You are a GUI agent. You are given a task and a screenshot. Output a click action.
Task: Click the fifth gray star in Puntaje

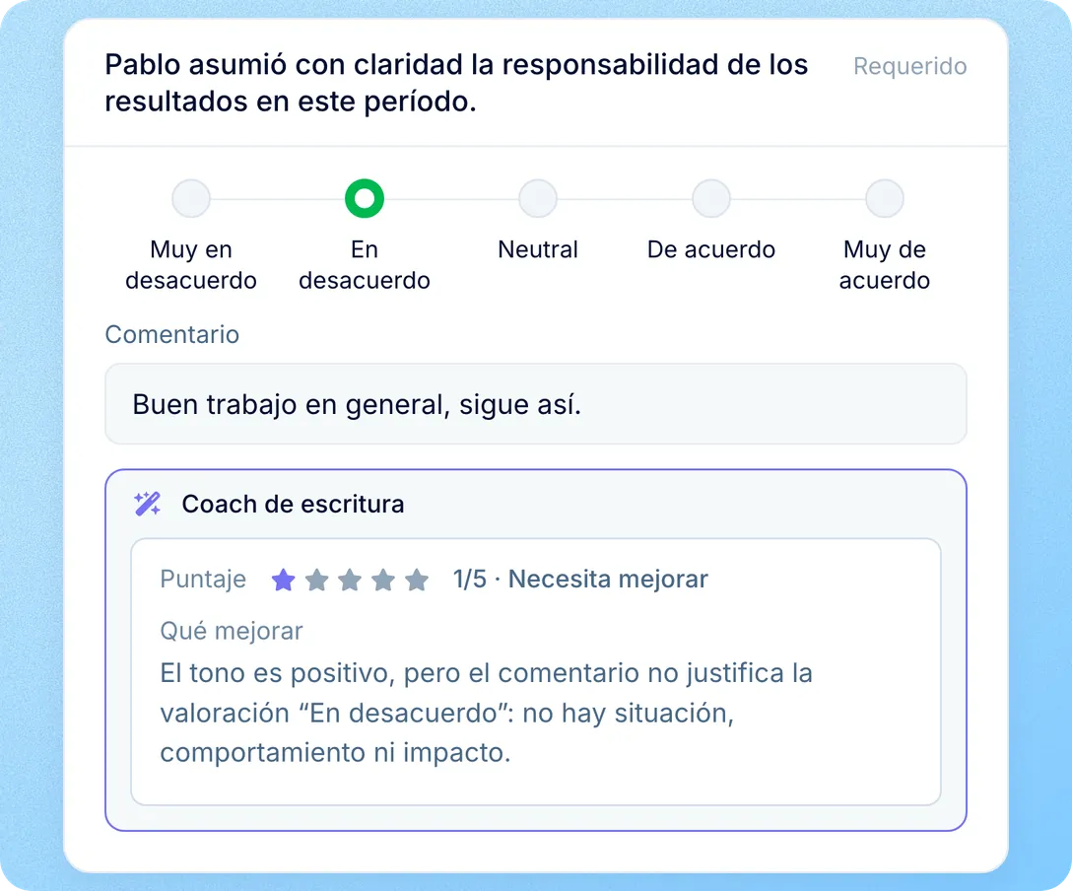[417, 580]
